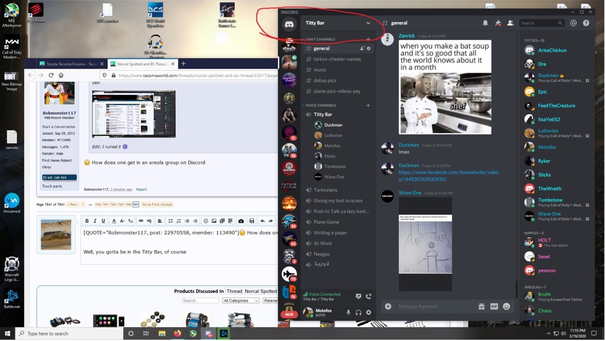605x341 pixels.
Task: Toggle underline formatting in forum editor
Action: pos(103,221)
